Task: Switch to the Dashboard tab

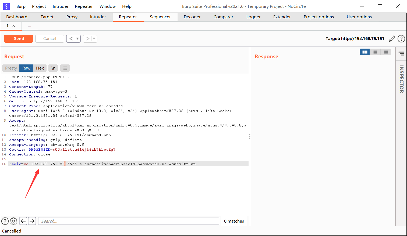Action: click(x=17, y=17)
